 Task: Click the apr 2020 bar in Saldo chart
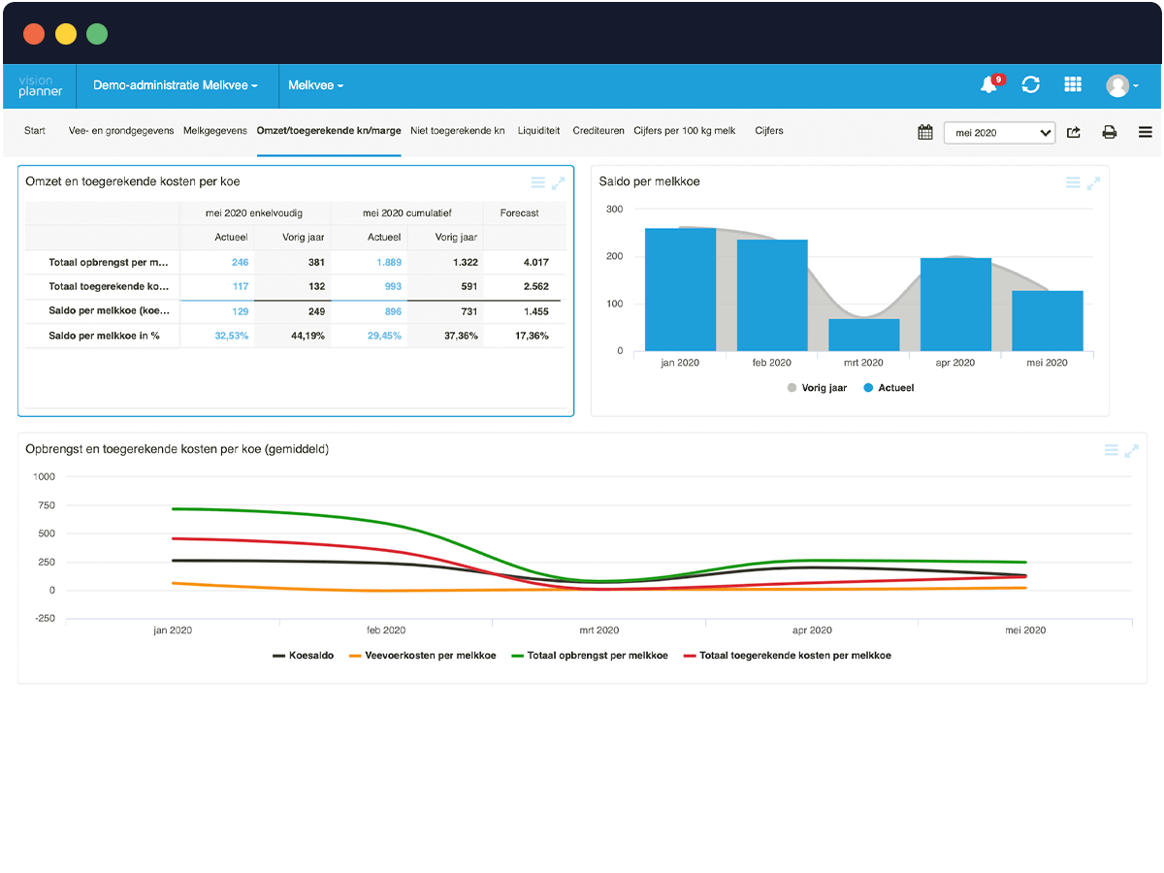click(955, 305)
